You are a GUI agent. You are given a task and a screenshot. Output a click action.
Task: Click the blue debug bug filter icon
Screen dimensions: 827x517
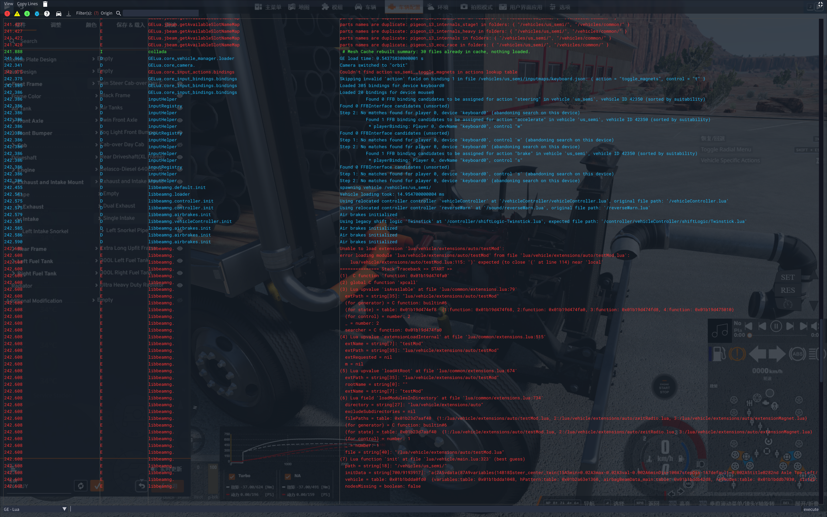point(37,13)
